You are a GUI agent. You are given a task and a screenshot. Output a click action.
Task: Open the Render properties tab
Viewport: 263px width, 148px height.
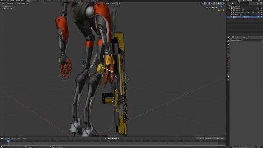[x=228, y=44]
